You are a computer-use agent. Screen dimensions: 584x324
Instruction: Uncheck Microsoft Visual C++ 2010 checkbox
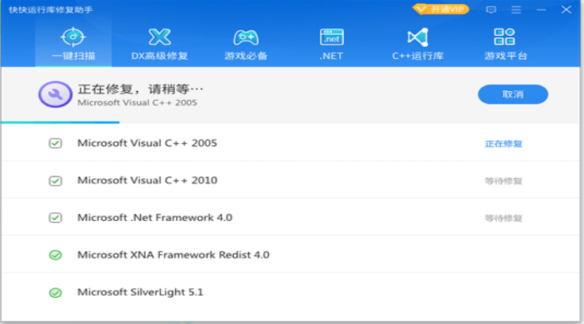55,181
